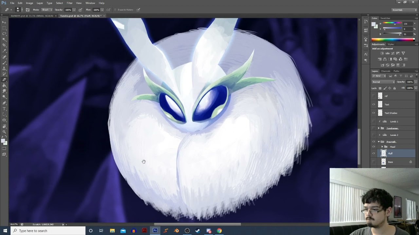Open the Character panel icon
The width and height of the screenshot is (419, 235).
click(366, 54)
